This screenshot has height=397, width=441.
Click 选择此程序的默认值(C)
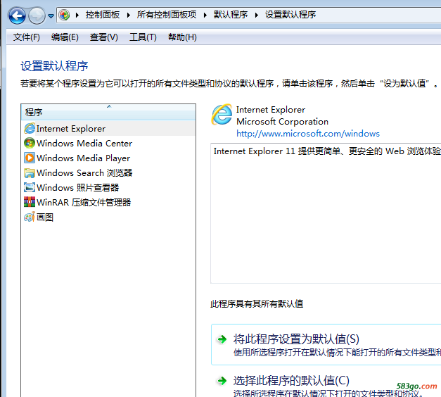click(x=291, y=381)
